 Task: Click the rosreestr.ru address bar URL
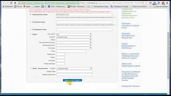111,3
